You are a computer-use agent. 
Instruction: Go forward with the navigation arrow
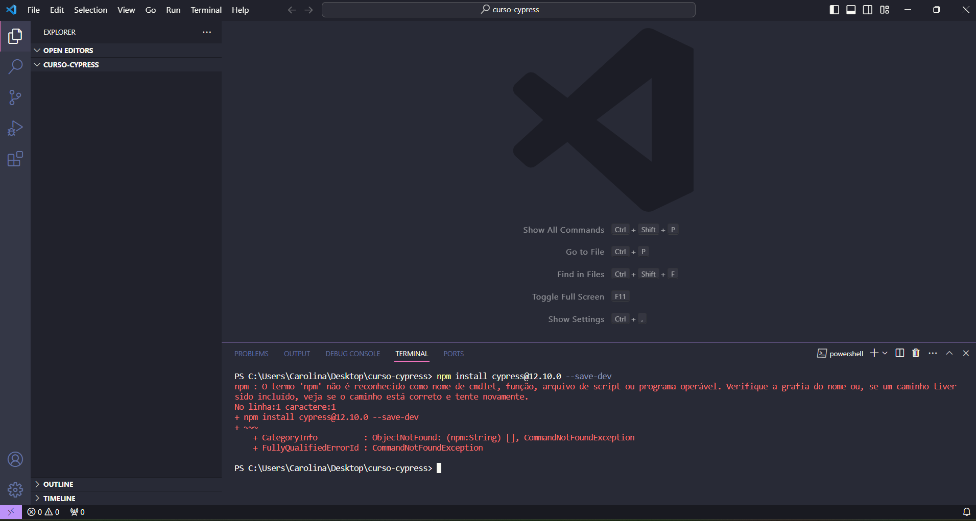[308, 10]
